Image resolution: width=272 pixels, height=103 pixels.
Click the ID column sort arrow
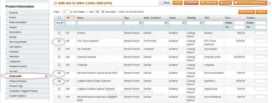pyautogui.click(x=74, y=18)
